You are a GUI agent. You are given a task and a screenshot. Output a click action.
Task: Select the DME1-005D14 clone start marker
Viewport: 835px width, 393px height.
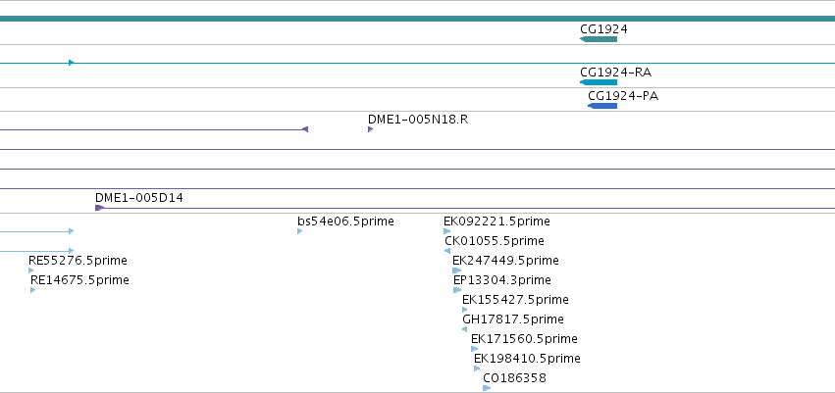click(x=99, y=208)
